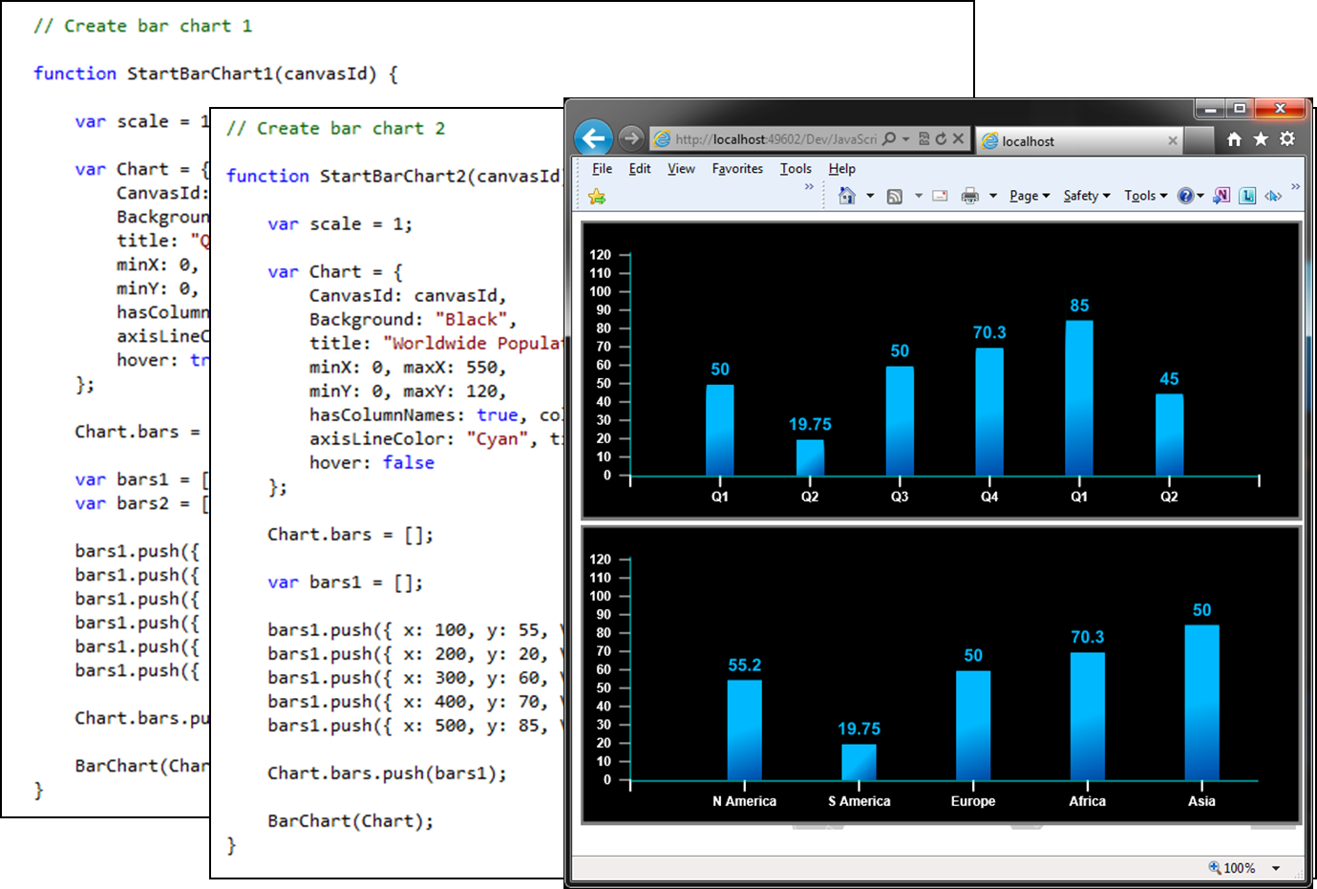The height and width of the screenshot is (889, 1317).
Task: Click the localhost URL address field
Action: tap(775, 139)
